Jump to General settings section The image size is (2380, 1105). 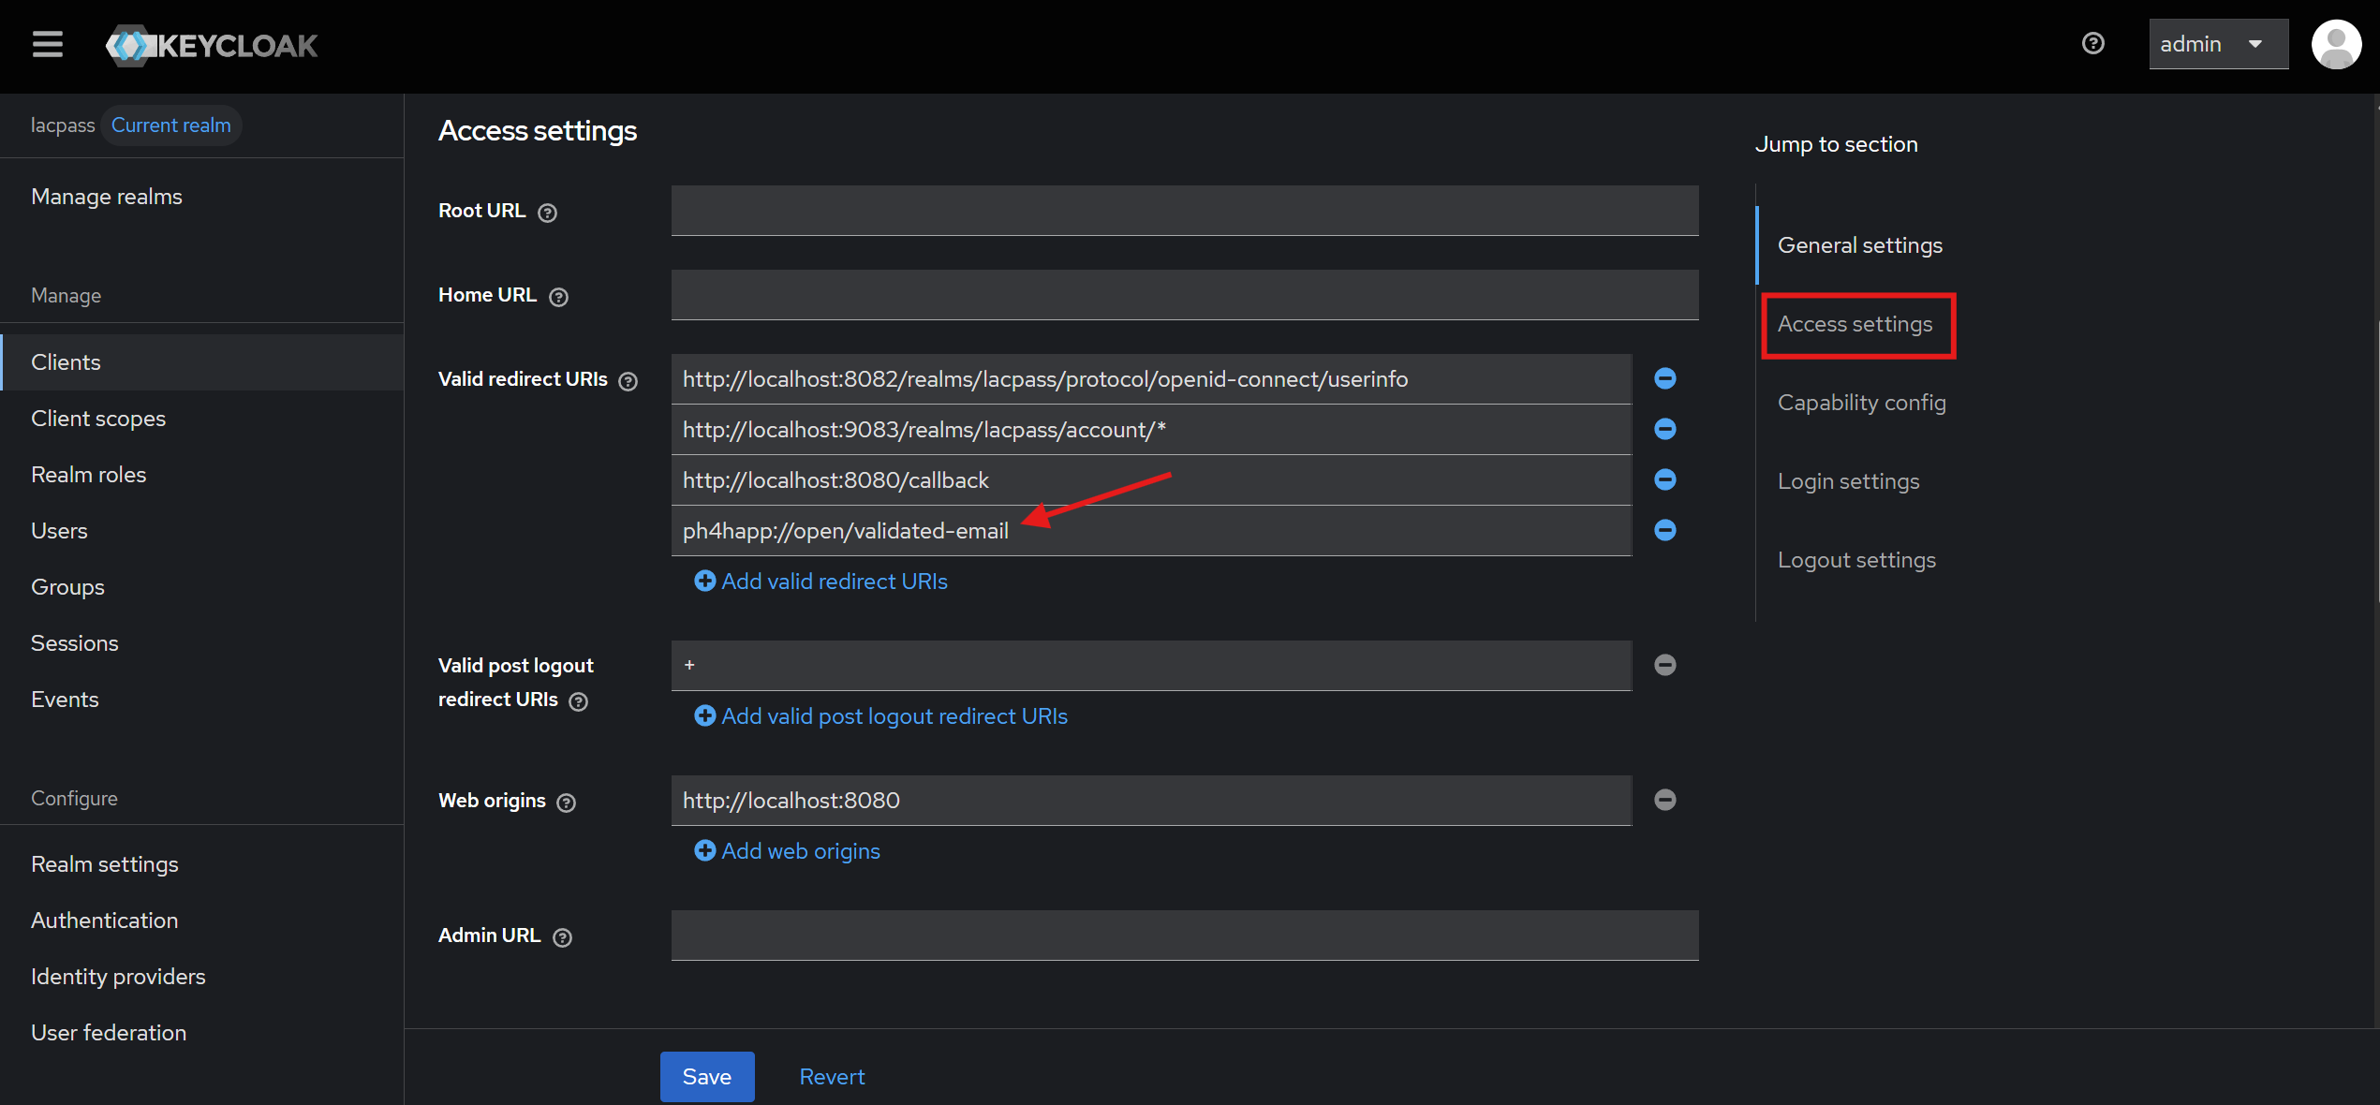tap(1860, 245)
